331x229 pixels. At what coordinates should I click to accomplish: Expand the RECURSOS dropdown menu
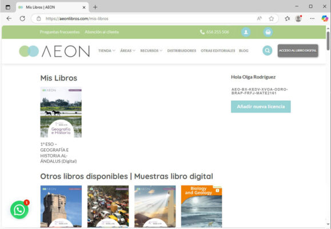click(x=151, y=51)
